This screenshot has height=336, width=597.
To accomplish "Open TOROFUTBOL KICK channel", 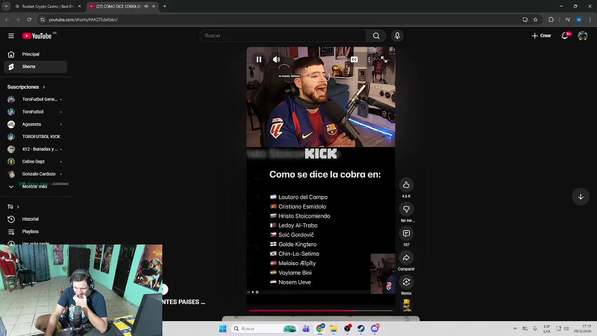I will click(35, 137).
